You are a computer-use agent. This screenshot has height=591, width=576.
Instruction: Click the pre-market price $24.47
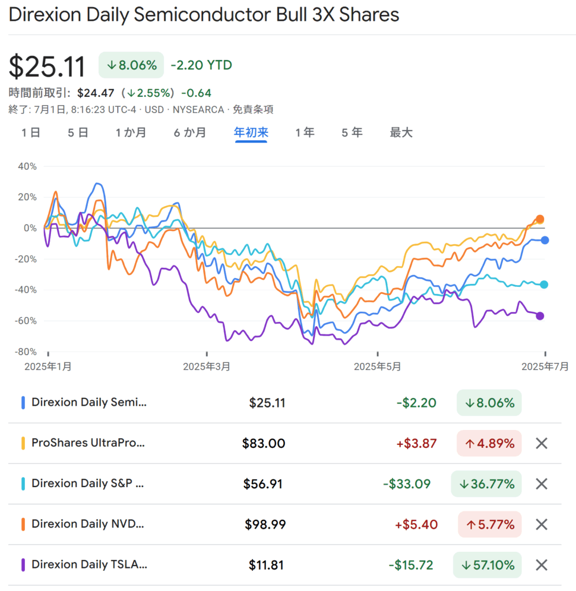tap(95, 93)
